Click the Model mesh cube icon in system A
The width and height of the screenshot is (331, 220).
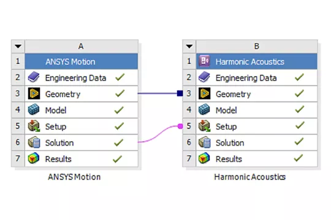coord(34,109)
